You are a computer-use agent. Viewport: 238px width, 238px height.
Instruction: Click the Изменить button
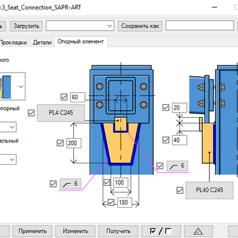(76, 231)
